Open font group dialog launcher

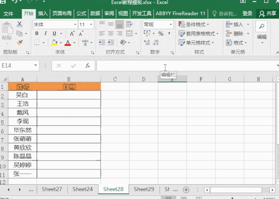(x=92, y=53)
